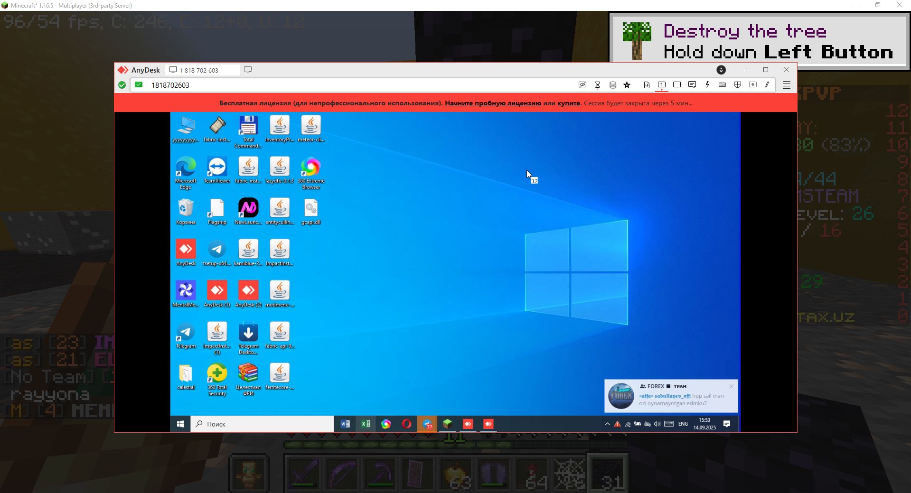Viewport: 911px width, 493px height.
Task: Select the TeamViewer icon on remote desktop
Action: 217,167
